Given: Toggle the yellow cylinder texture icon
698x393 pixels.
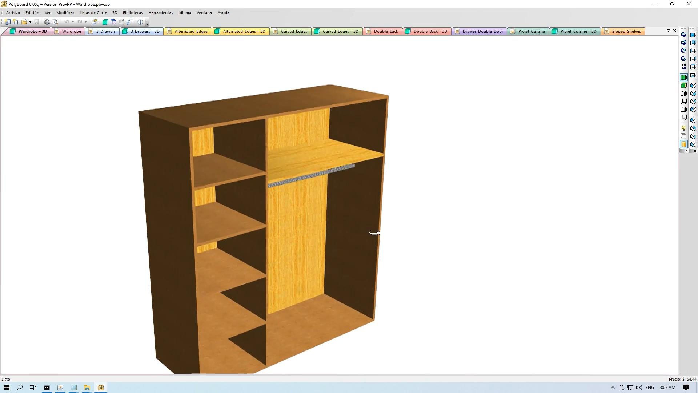Looking at the screenshot, I should coord(683,144).
